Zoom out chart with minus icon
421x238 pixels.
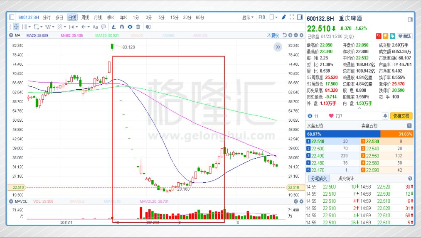(x=295, y=35)
